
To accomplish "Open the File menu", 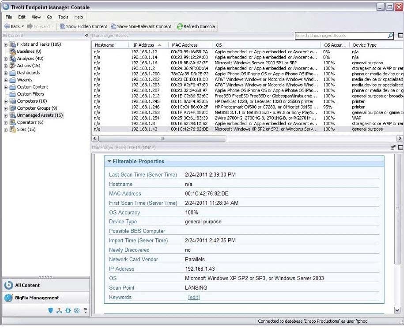I will [9, 17].
